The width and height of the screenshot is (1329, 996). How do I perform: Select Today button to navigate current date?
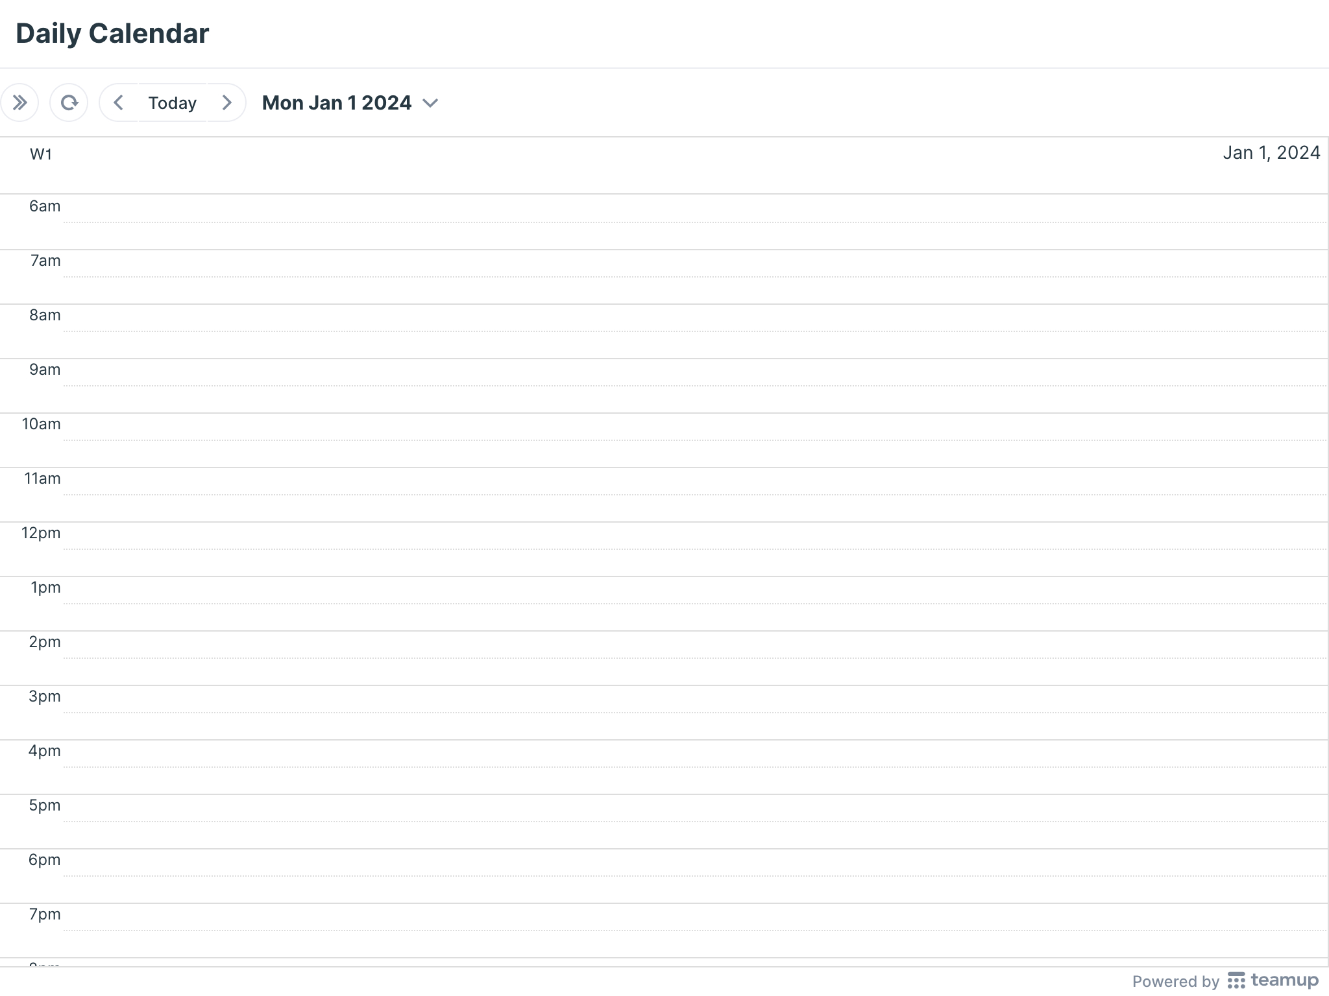point(173,102)
